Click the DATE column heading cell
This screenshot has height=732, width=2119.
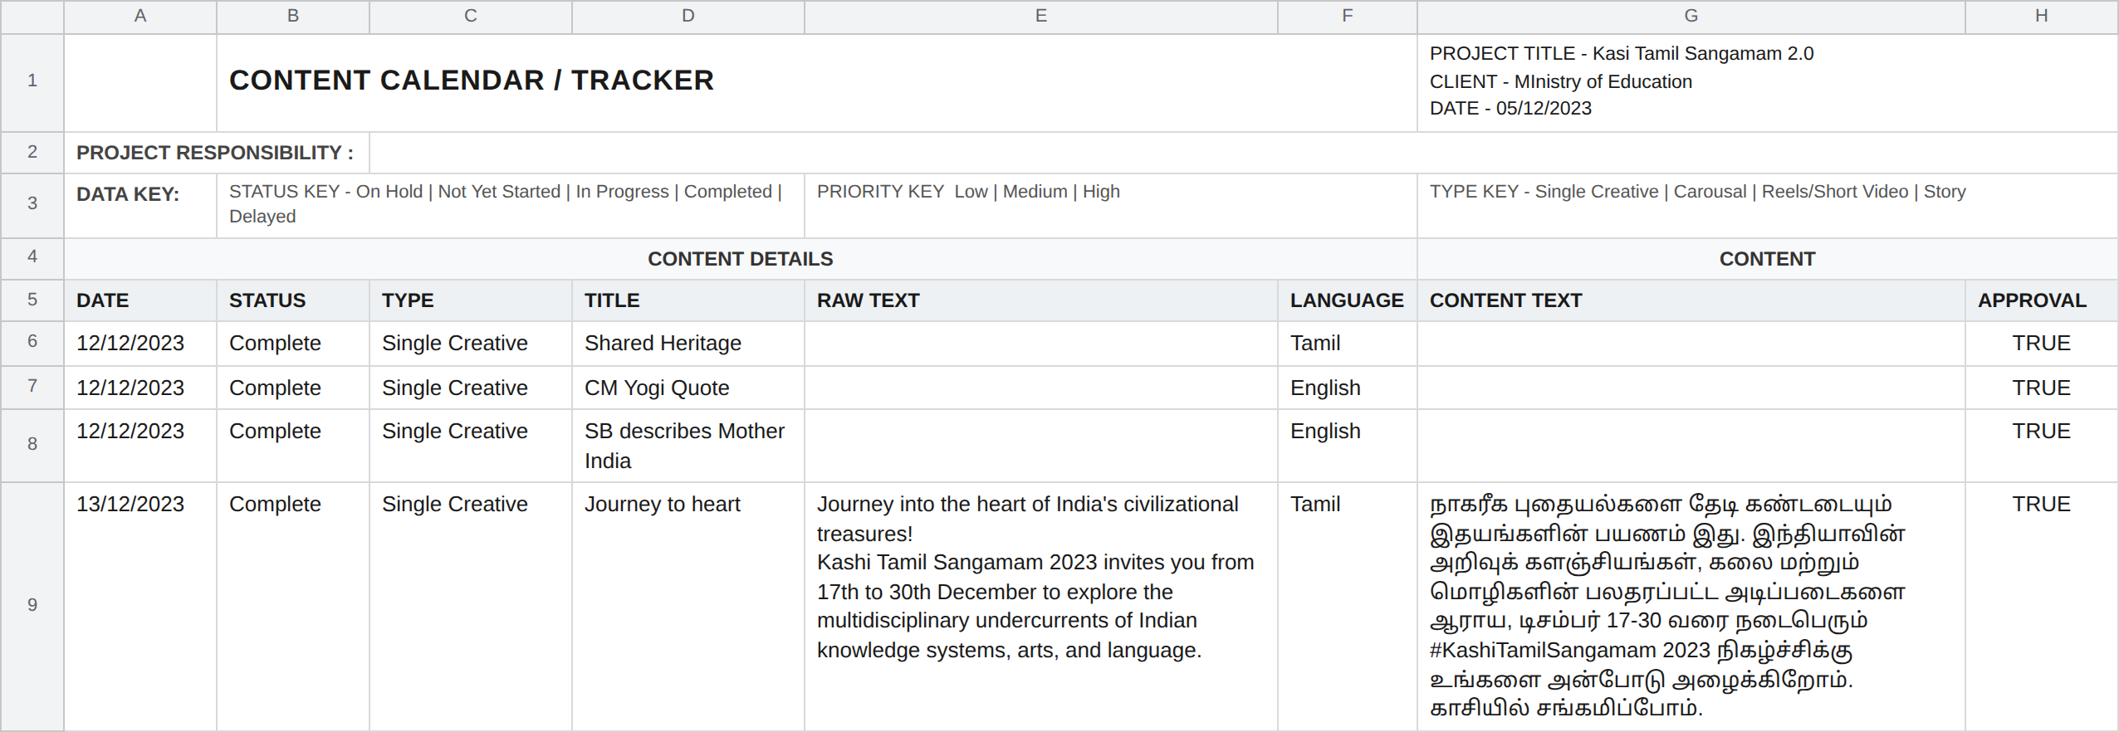pyautogui.click(x=140, y=300)
